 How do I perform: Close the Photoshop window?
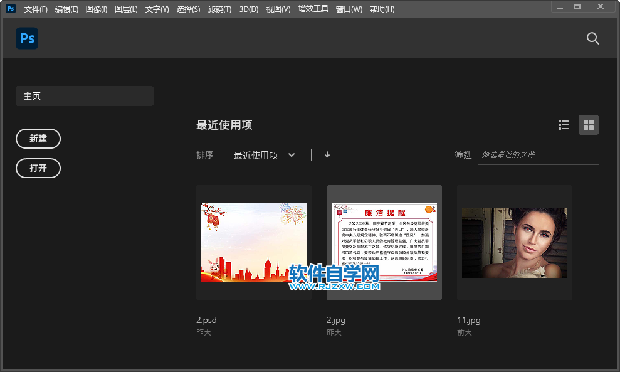tap(600, 7)
